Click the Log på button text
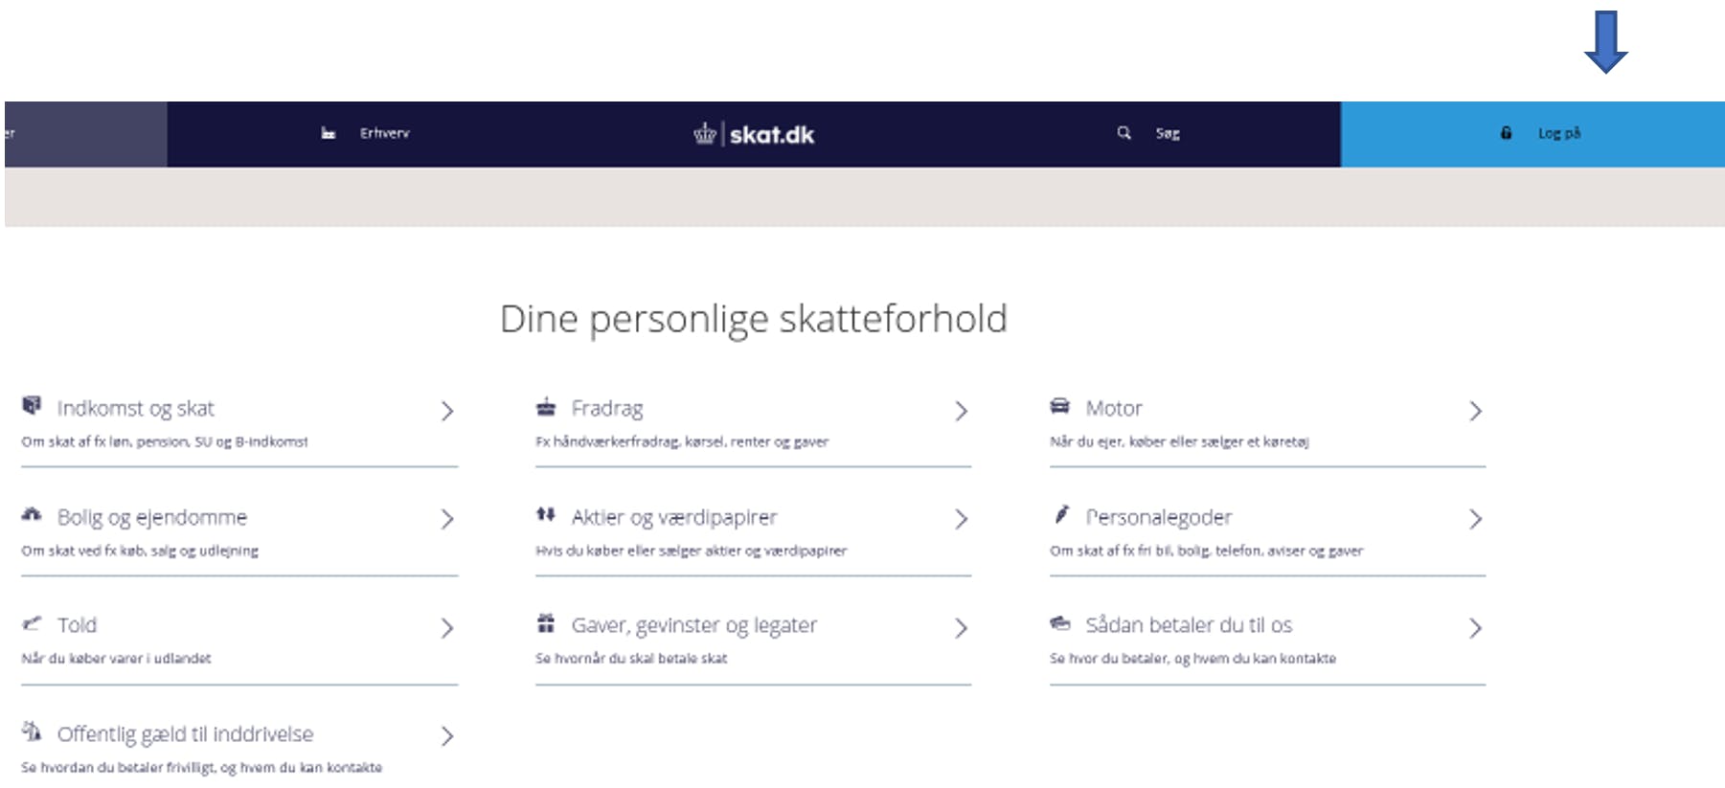Screen dimensions: 1725x788 pyautogui.click(x=1558, y=133)
